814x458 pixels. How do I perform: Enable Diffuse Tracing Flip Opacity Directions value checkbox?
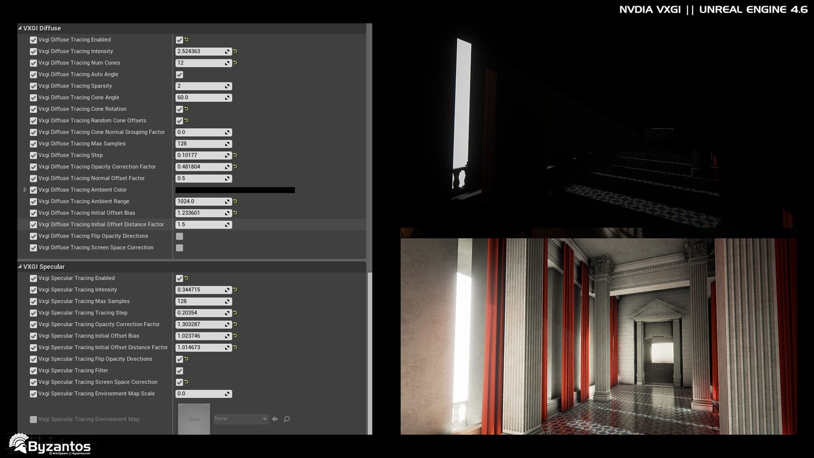pyautogui.click(x=179, y=236)
